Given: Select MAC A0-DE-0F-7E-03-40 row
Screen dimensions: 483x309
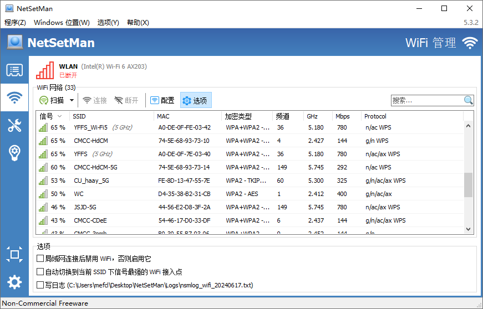Looking at the screenshot, I should (x=250, y=154).
